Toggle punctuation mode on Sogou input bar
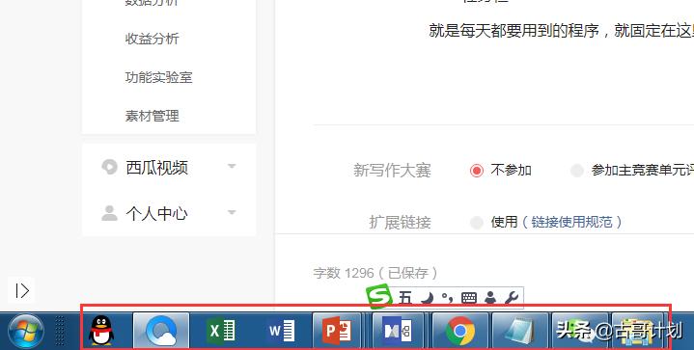This screenshot has height=350, width=694. [x=447, y=298]
